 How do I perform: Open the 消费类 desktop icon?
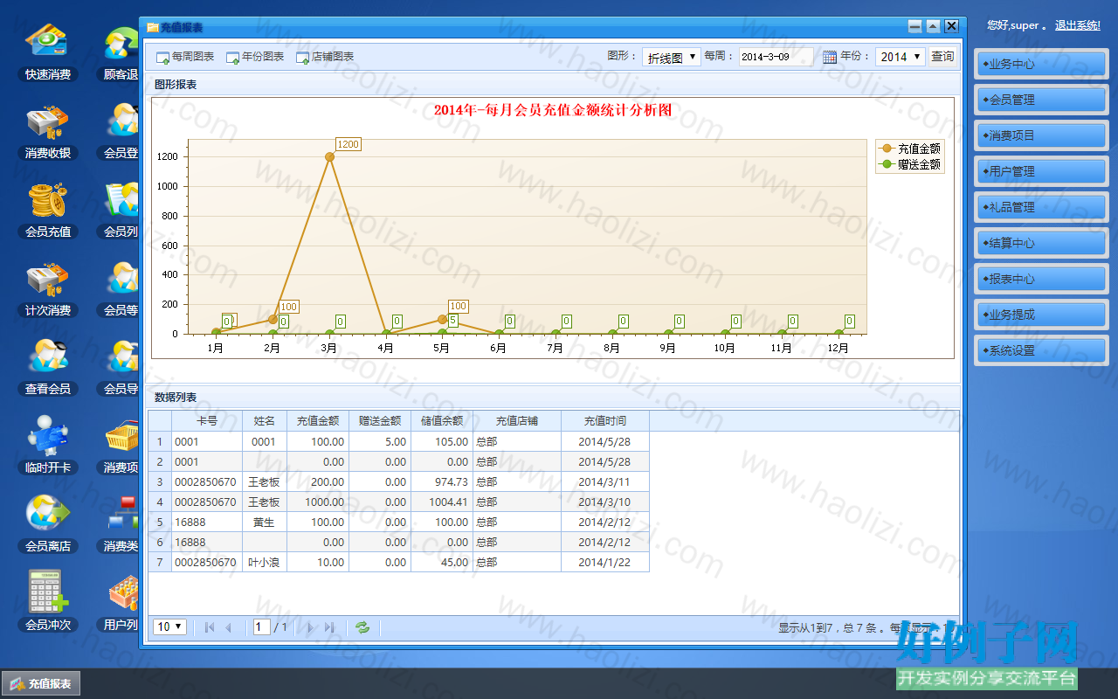[x=121, y=525]
